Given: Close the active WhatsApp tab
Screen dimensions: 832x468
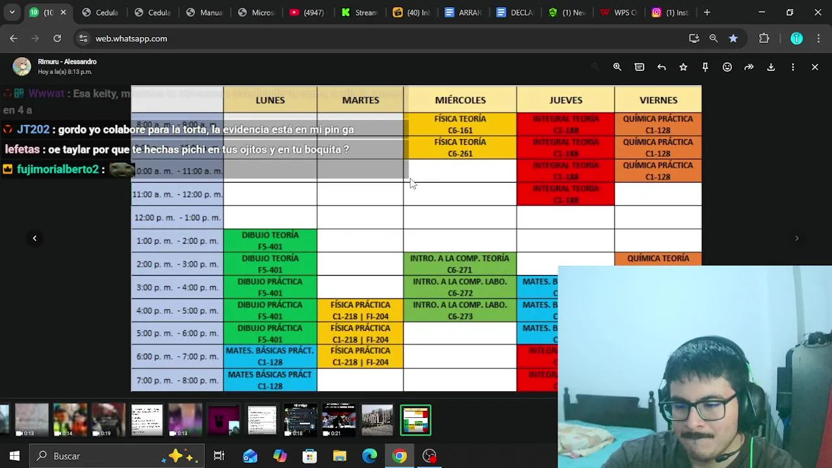Looking at the screenshot, I should tap(63, 12).
